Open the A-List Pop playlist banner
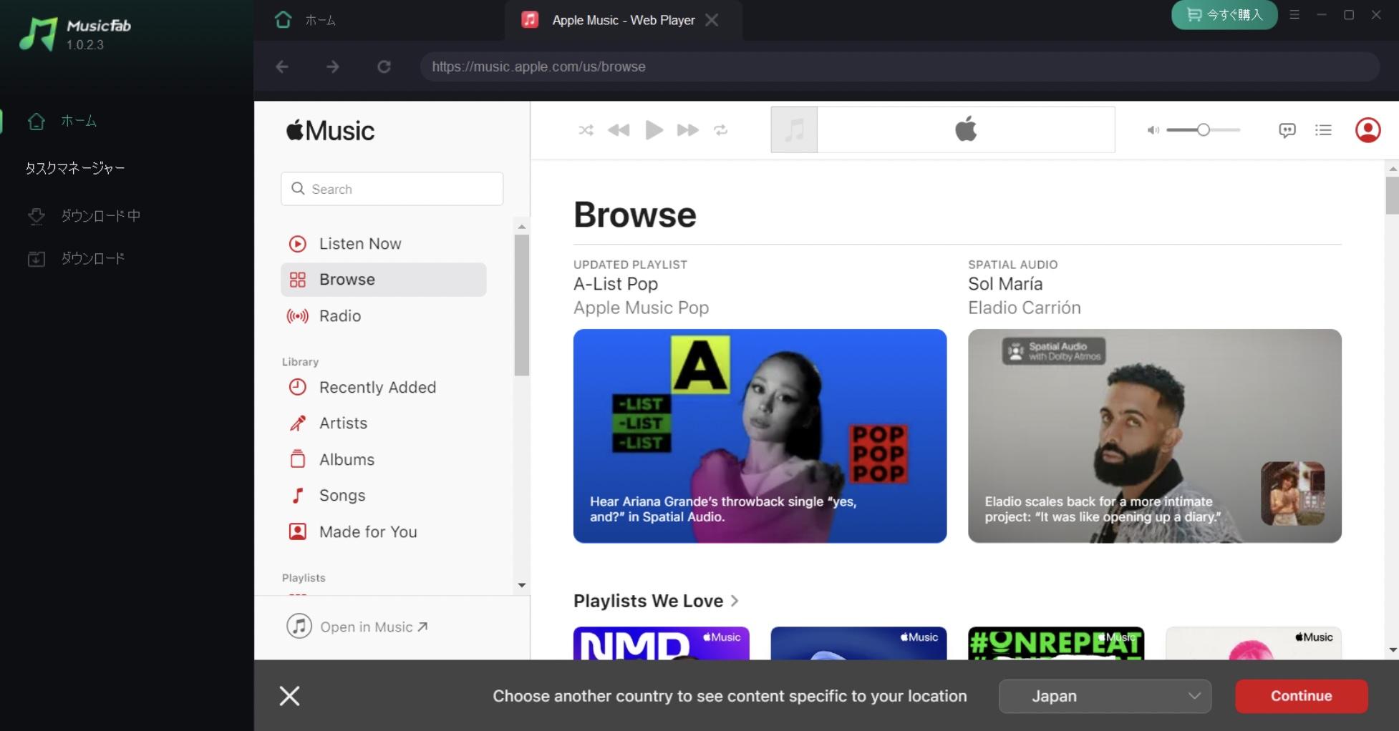 click(x=760, y=436)
